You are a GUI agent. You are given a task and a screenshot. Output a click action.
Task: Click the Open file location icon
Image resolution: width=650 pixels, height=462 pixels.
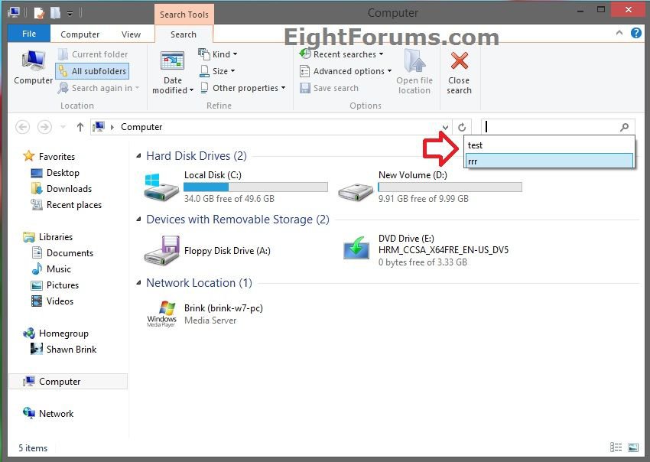click(414, 62)
